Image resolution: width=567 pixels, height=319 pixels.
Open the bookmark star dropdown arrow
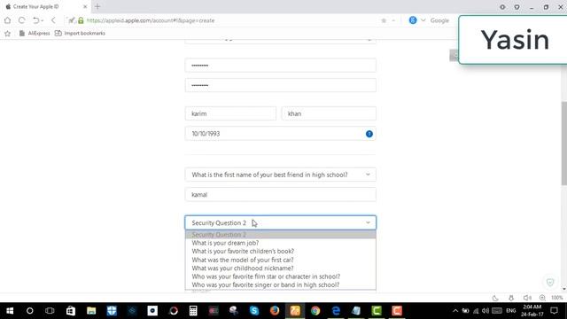tap(393, 20)
